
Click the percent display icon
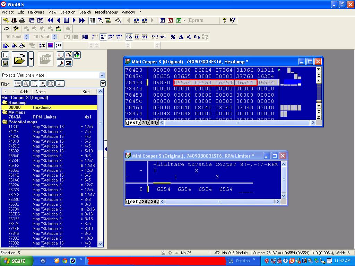(173, 37)
